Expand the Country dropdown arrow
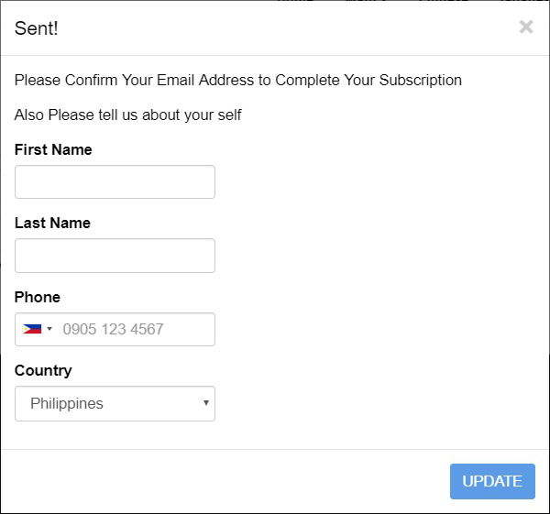The image size is (550, 514). pyautogui.click(x=206, y=403)
